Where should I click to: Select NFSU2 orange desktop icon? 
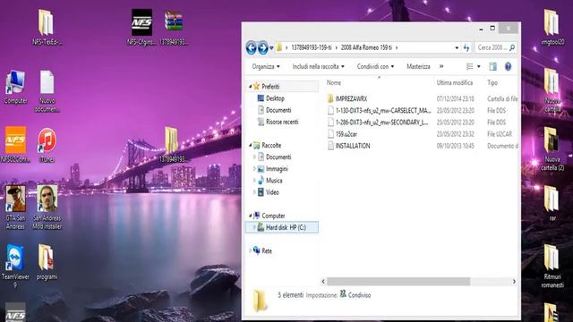15,145
